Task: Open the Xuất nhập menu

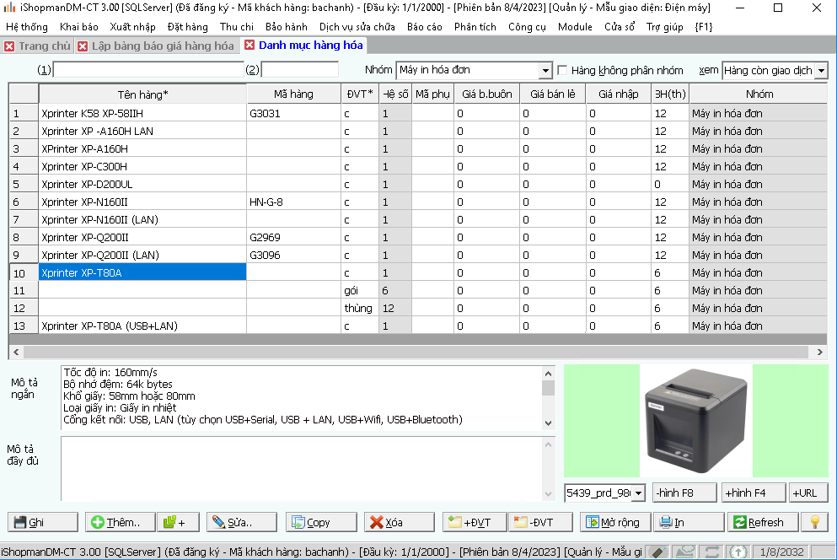Action: point(132,27)
